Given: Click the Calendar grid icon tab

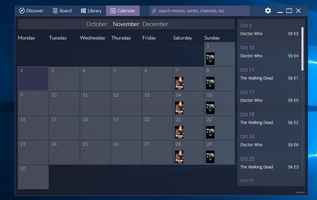Looking at the screenshot, I should (123, 11).
